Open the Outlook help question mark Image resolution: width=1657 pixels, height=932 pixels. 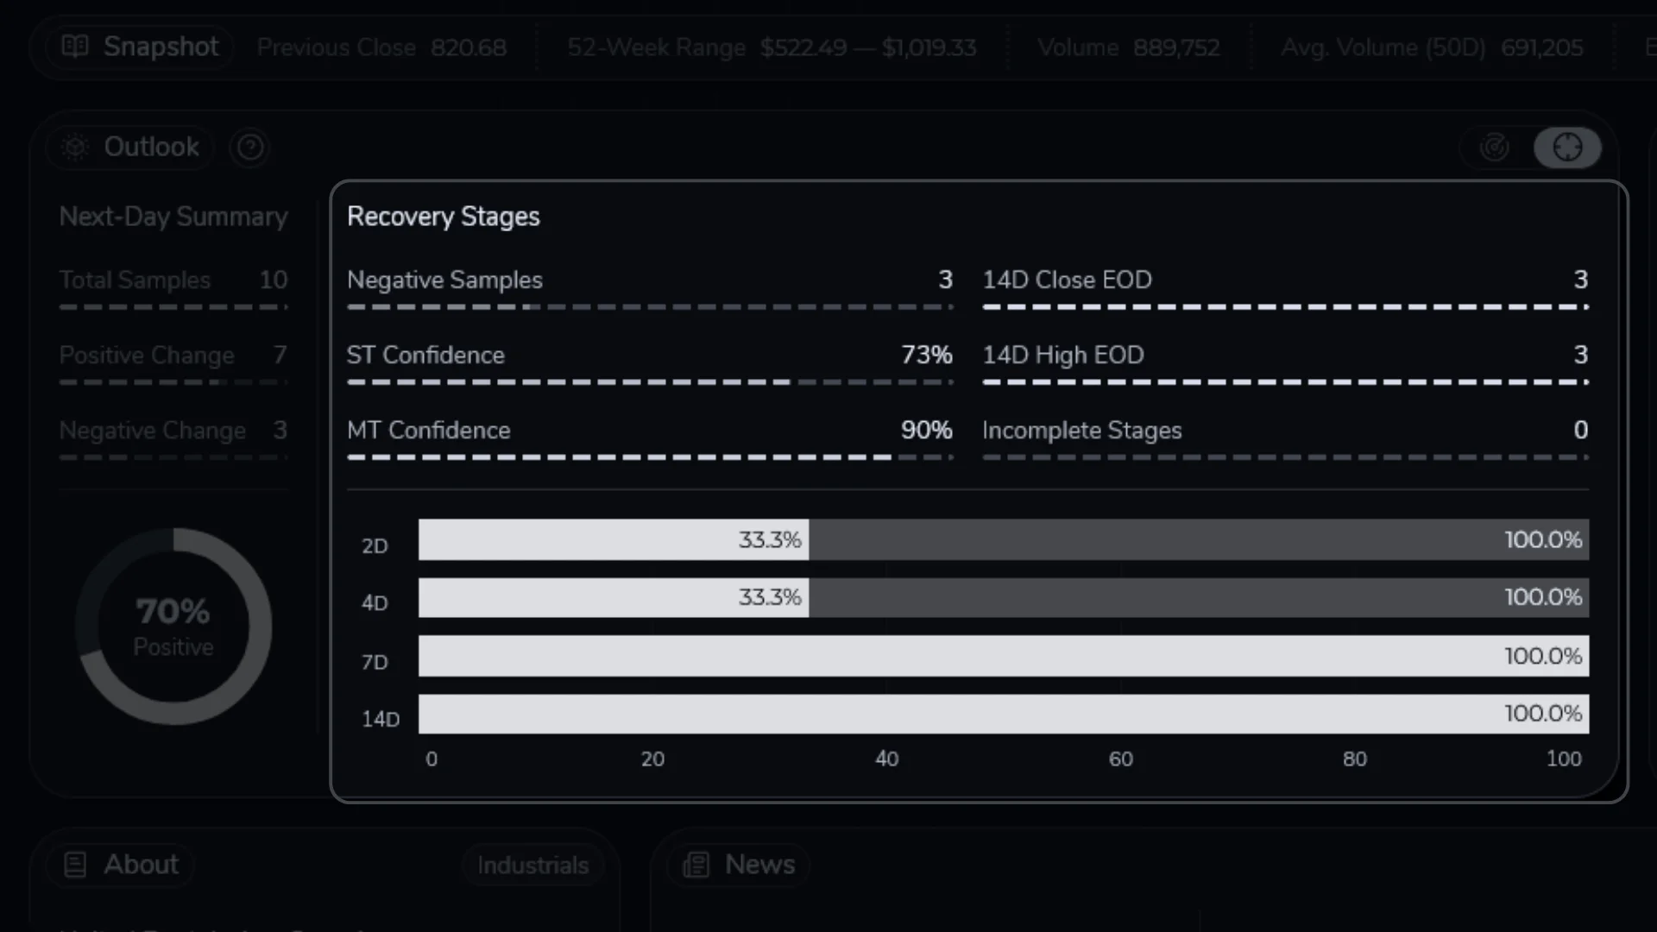[x=250, y=148]
